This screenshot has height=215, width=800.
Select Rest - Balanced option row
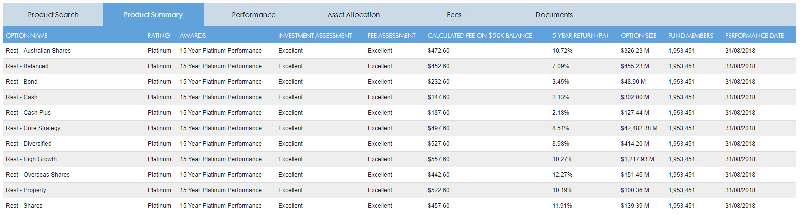tap(27, 66)
